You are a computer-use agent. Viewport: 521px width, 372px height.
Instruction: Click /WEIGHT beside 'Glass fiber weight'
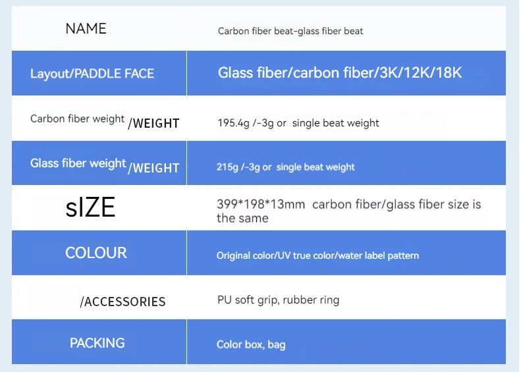(x=153, y=168)
